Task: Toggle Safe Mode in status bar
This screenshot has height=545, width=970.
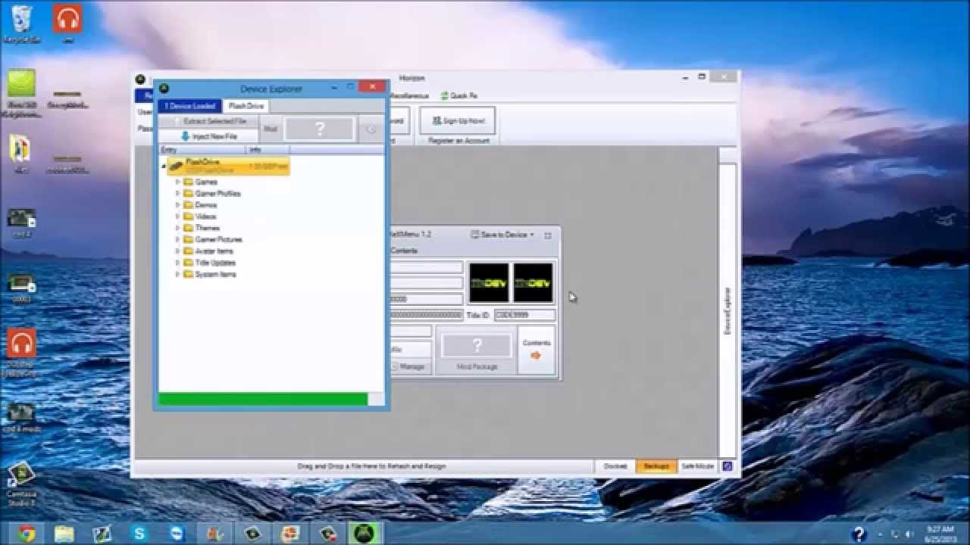Action: point(696,466)
